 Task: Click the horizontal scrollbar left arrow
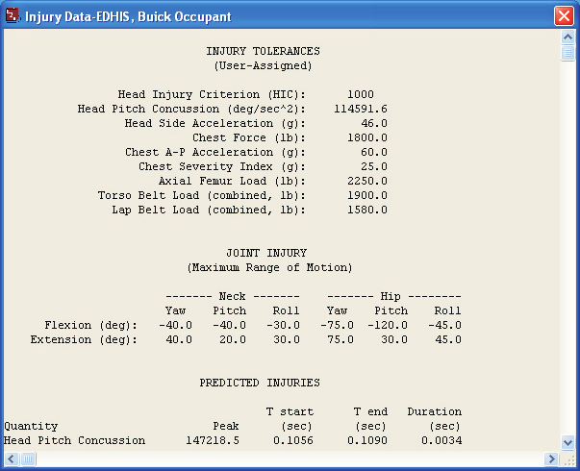point(12,459)
